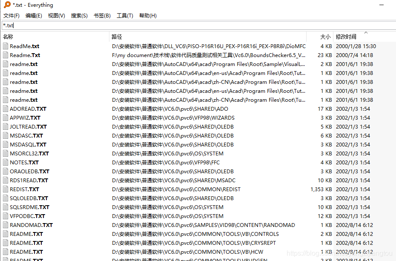Click the file icon of ADOREAD.TXT
This screenshot has width=396, height=261.
coord(6,109)
